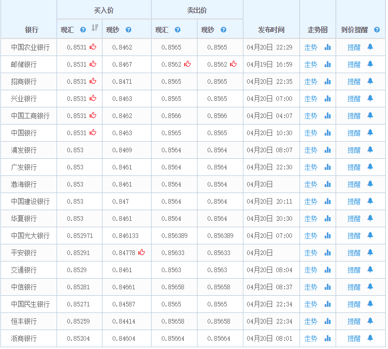Viewport: 388px width, 349px height.
Task: Click bell alert icon for 平安银行
Action: (x=370, y=252)
